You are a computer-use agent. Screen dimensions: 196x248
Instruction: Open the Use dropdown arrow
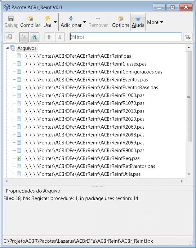pos(55,22)
